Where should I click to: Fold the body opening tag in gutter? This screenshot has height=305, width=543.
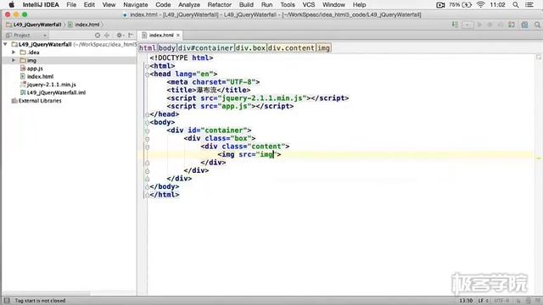coord(147,122)
